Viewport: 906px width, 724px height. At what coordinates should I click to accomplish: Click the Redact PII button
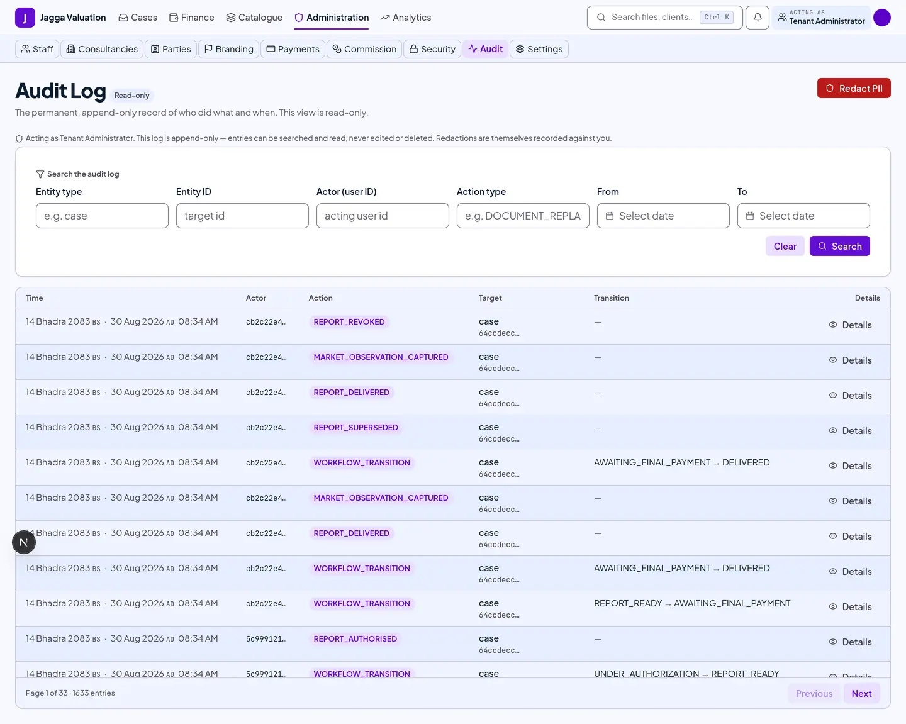click(x=854, y=88)
